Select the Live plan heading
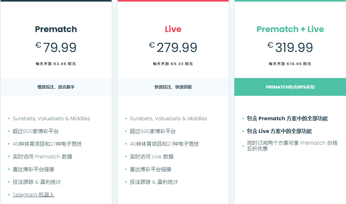346x204 pixels. click(x=173, y=29)
